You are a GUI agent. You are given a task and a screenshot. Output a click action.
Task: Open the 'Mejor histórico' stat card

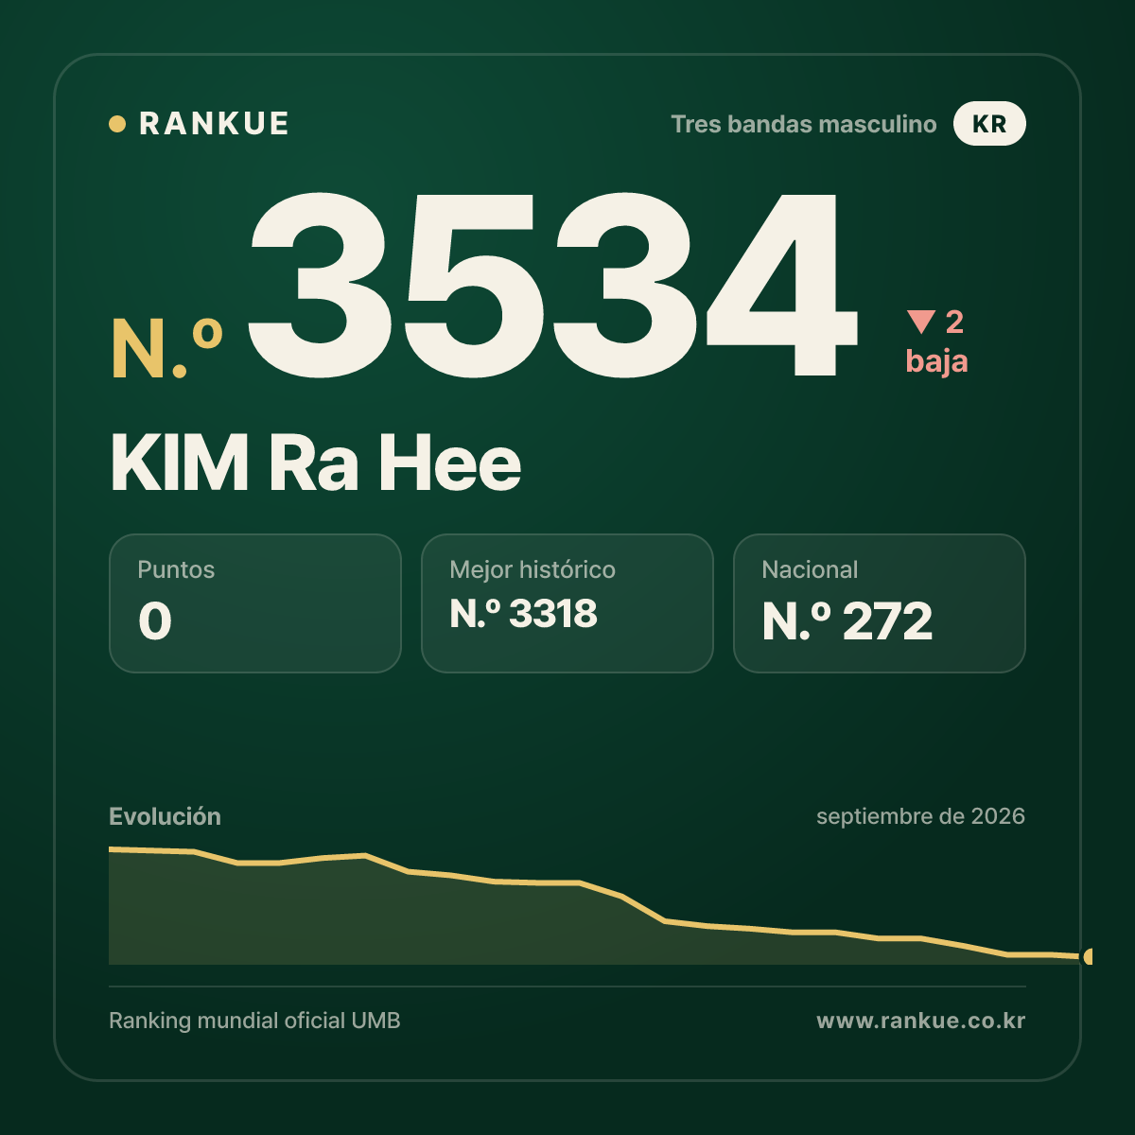coord(567,603)
